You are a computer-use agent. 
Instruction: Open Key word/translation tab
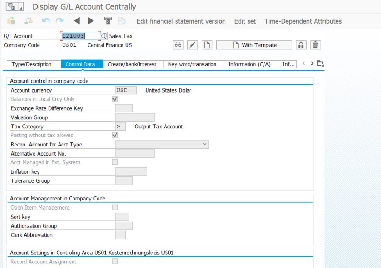193,64
